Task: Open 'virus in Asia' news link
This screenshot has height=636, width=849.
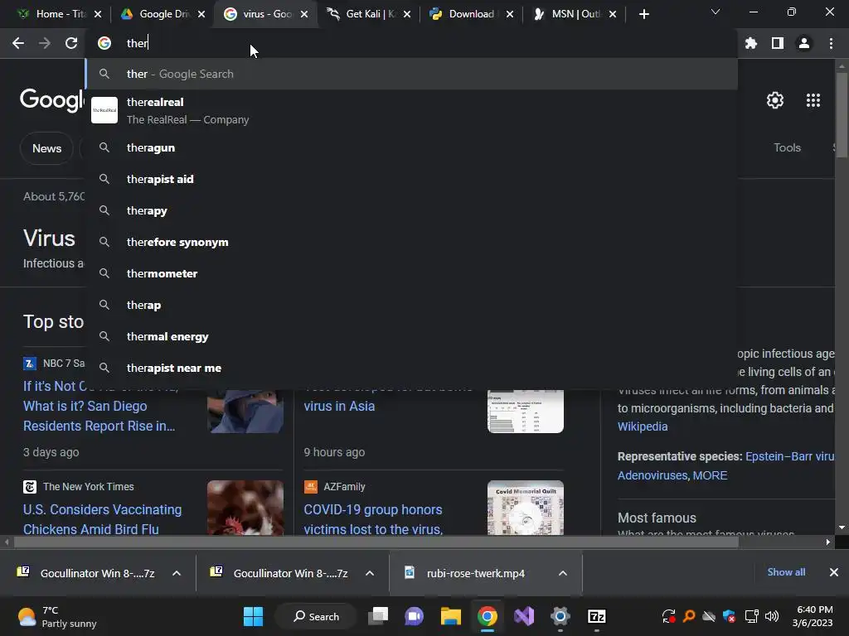Action: tap(339, 406)
